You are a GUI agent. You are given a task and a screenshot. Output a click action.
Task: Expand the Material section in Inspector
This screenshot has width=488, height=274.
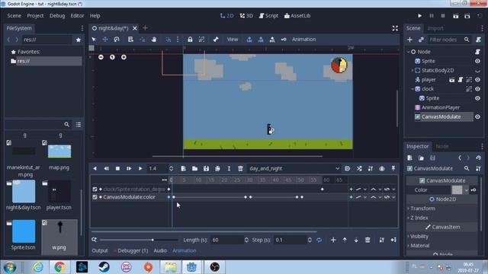tap(419, 246)
